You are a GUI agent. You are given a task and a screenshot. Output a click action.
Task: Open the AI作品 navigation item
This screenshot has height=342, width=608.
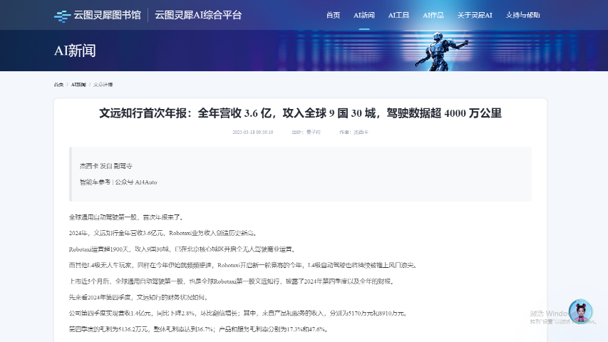pos(433,15)
